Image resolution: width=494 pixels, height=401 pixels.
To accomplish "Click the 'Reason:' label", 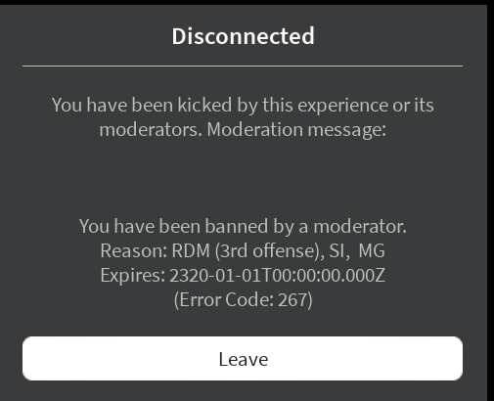I will (134, 250).
